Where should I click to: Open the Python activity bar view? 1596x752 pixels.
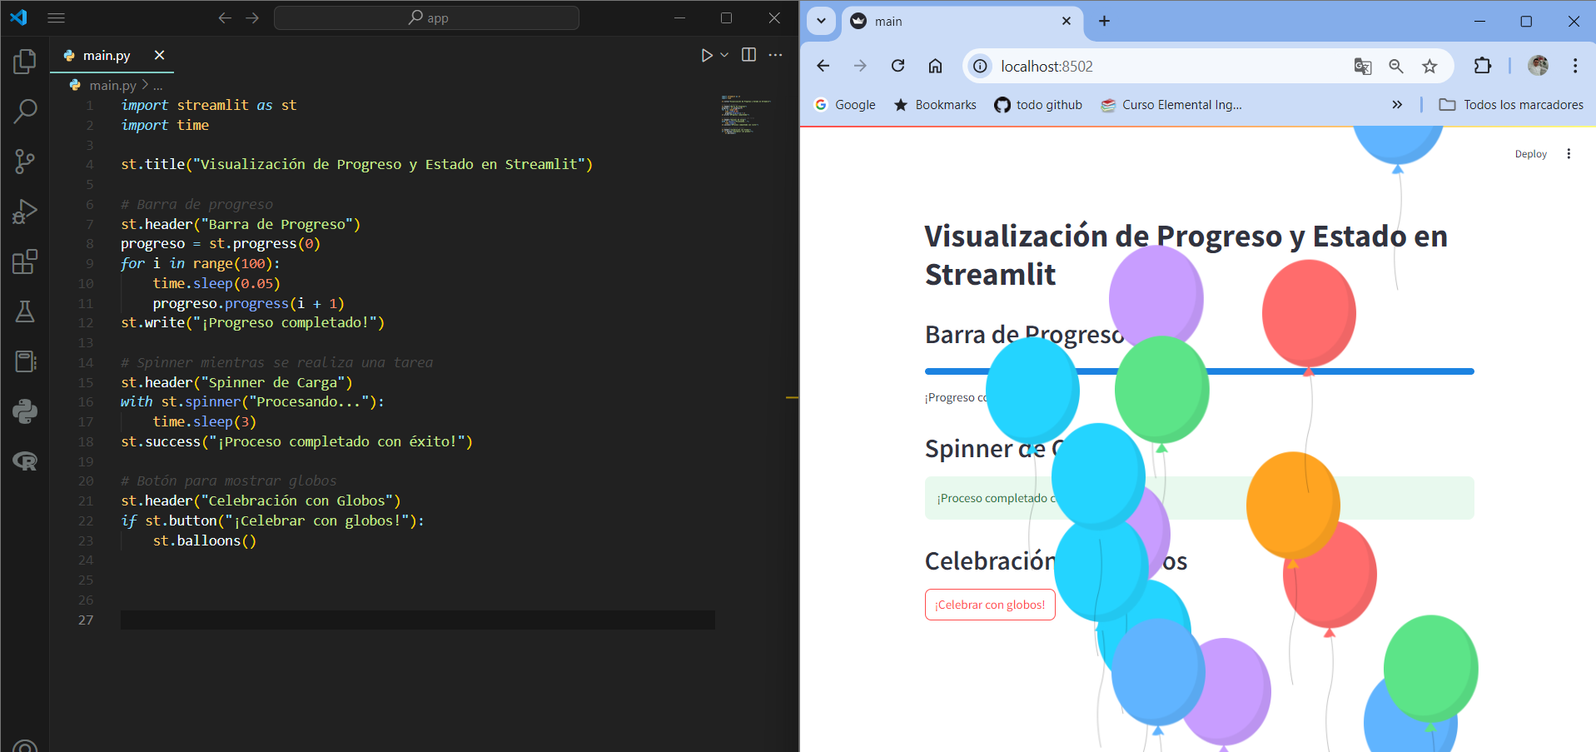25,411
